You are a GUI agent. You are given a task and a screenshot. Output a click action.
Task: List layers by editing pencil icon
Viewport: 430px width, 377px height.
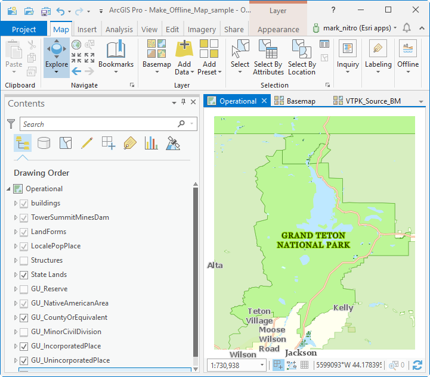87,143
